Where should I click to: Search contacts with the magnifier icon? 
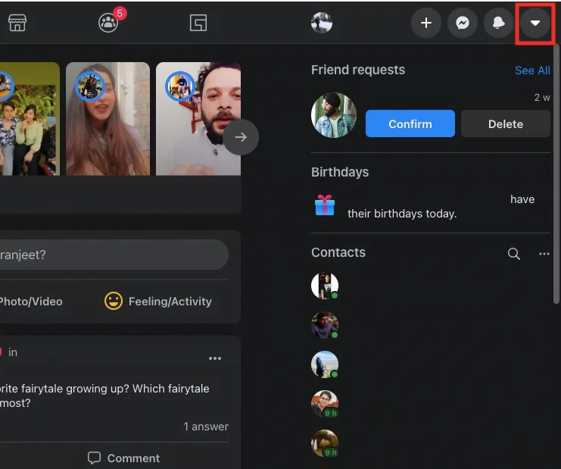tap(513, 254)
